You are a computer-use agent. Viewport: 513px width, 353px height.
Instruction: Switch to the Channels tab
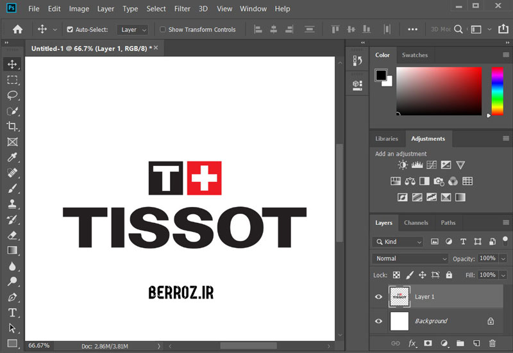(x=416, y=223)
